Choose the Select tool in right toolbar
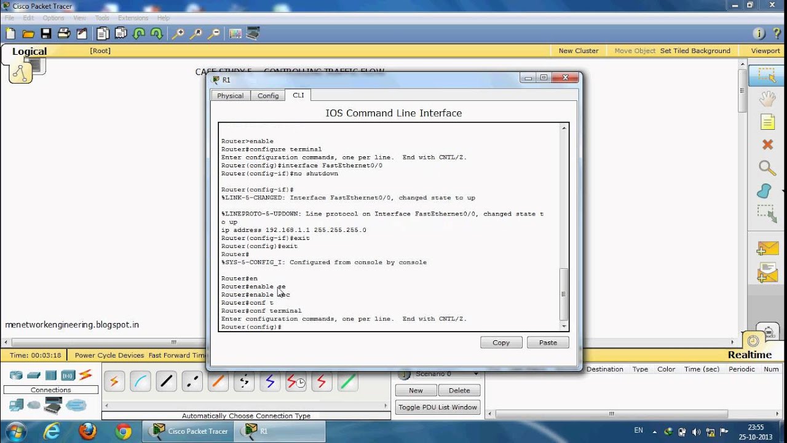Image resolution: width=787 pixels, height=443 pixels. 767,76
